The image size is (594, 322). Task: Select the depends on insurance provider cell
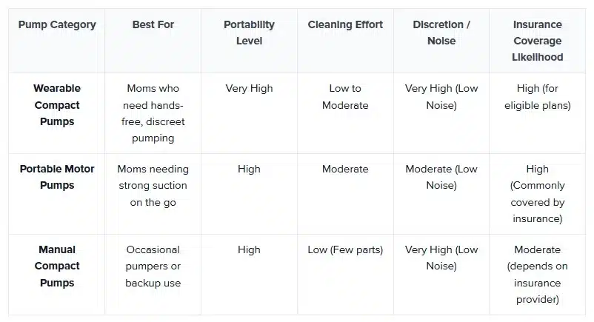point(538,275)
